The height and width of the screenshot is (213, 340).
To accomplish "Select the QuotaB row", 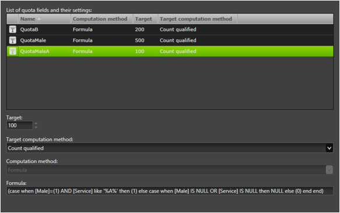I will (170, 30).
